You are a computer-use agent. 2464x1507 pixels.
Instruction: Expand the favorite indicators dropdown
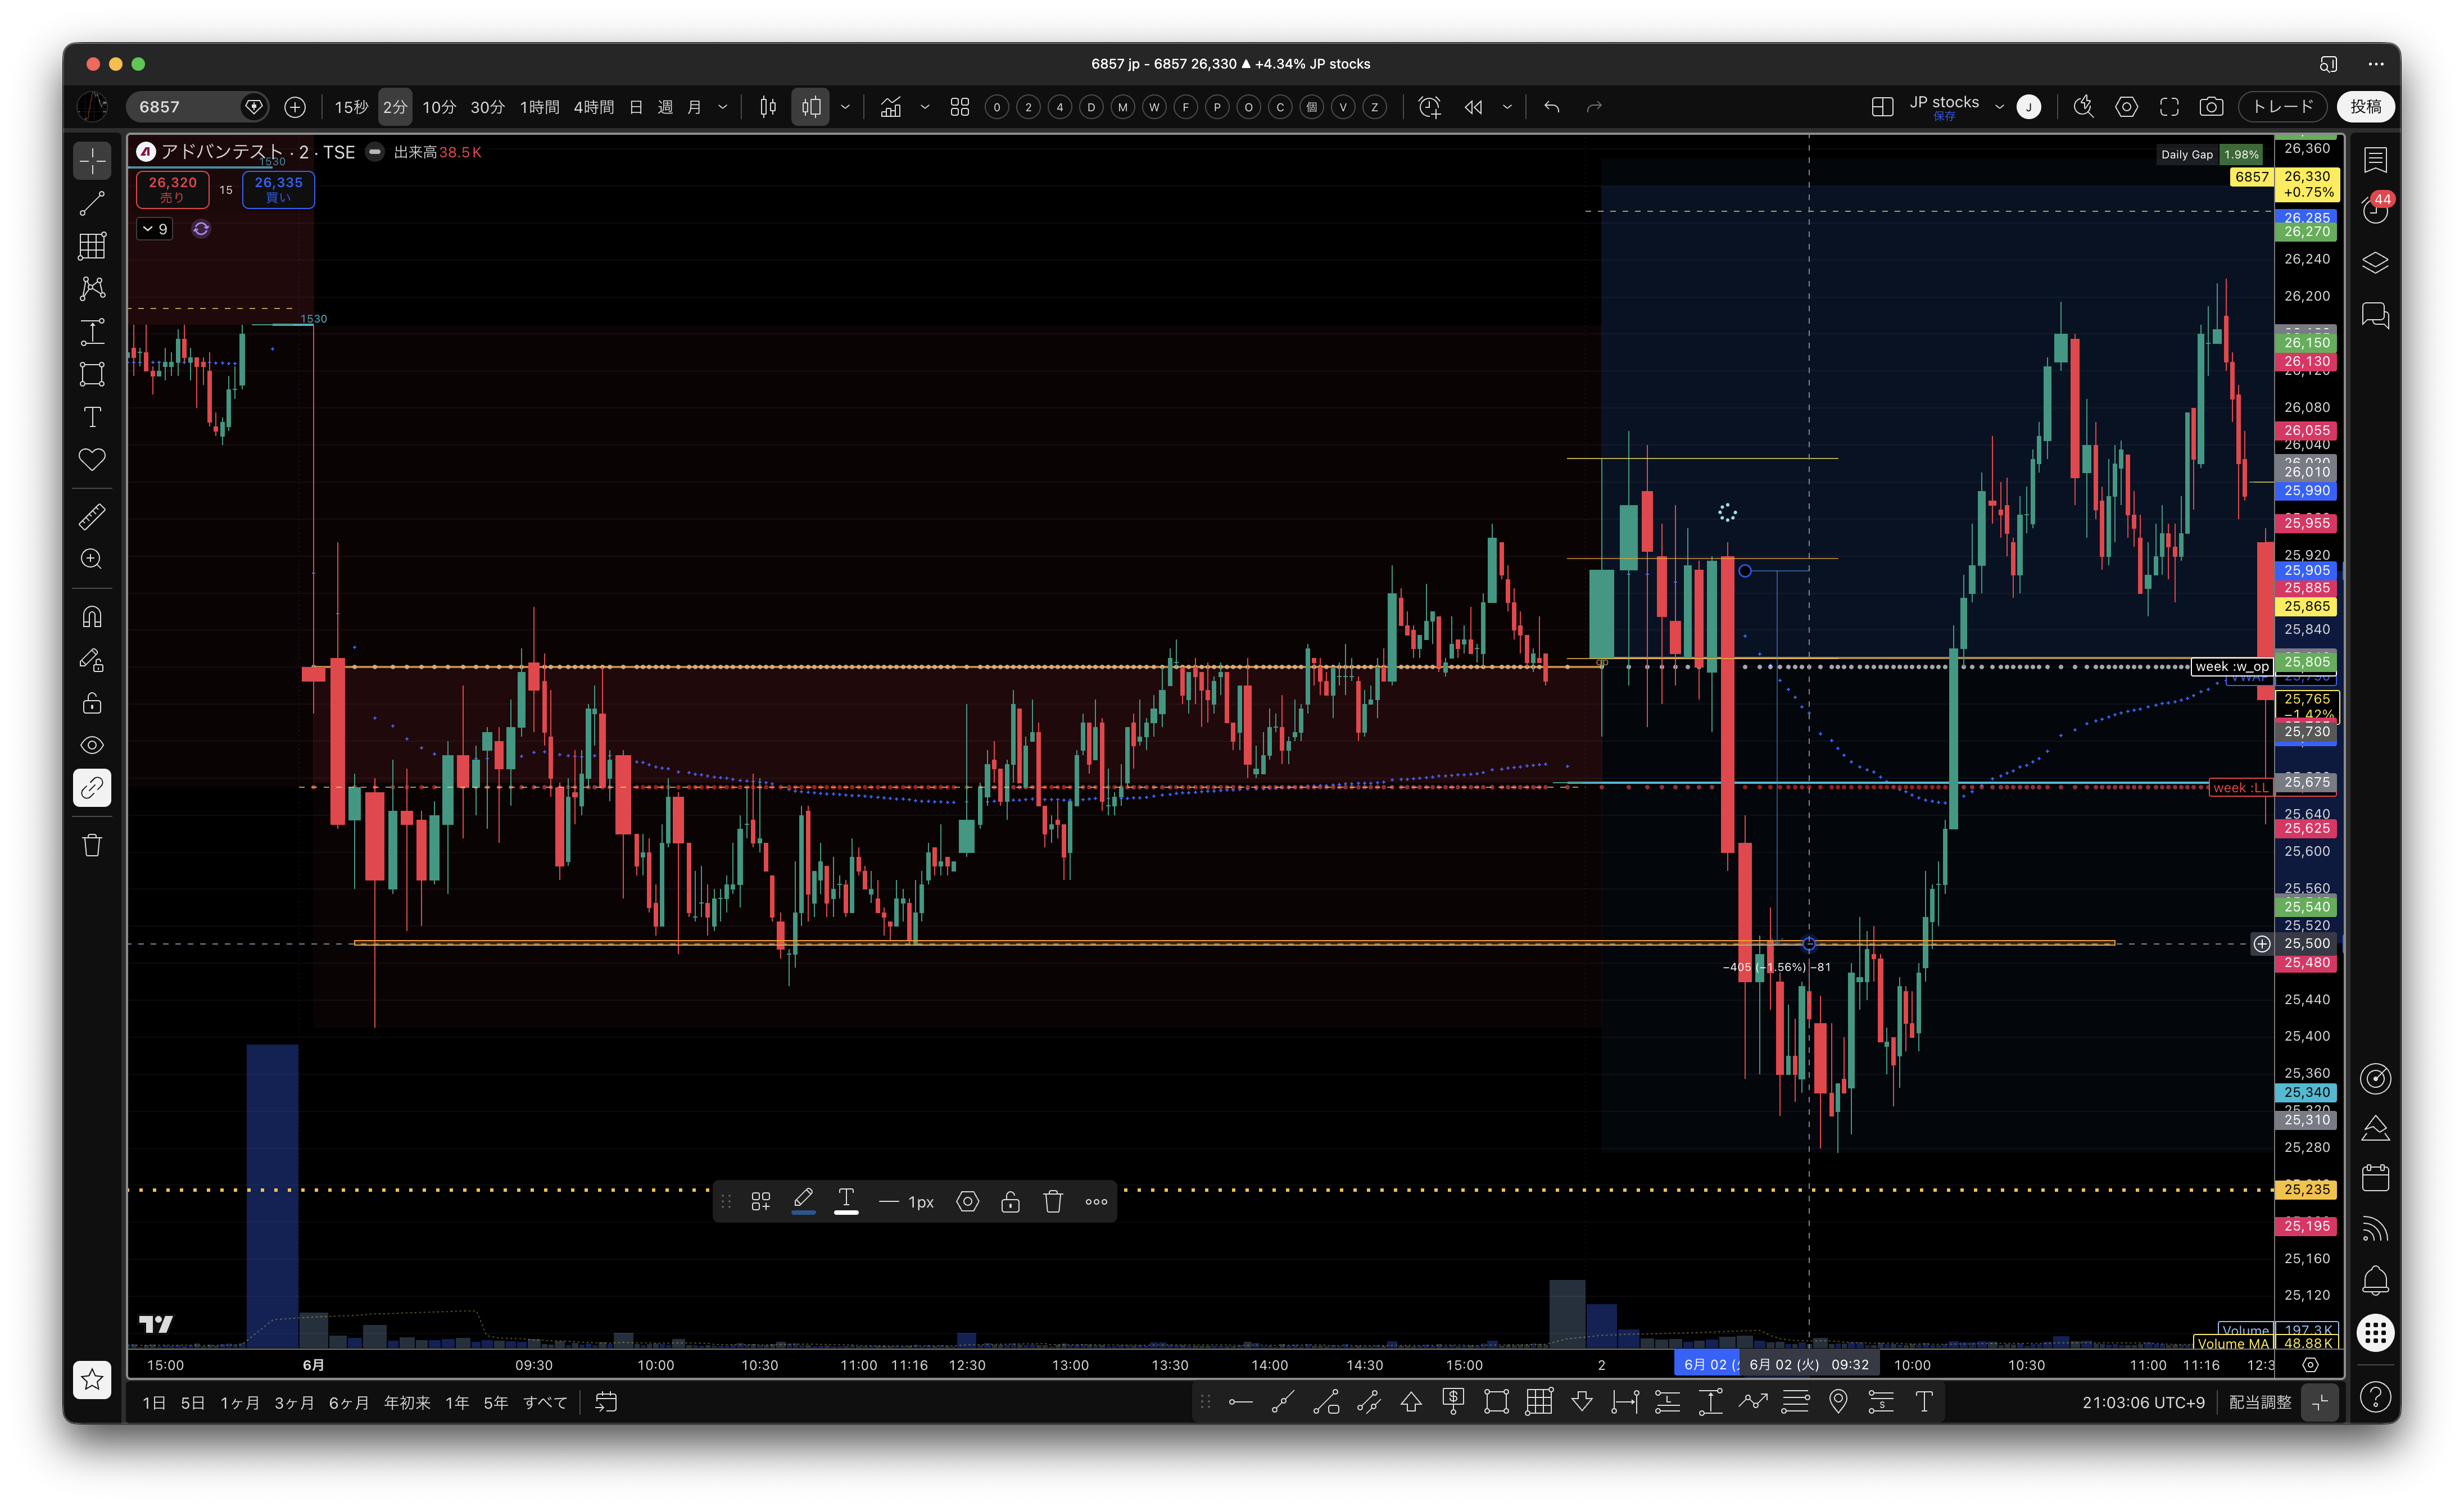tap(925, 107)
